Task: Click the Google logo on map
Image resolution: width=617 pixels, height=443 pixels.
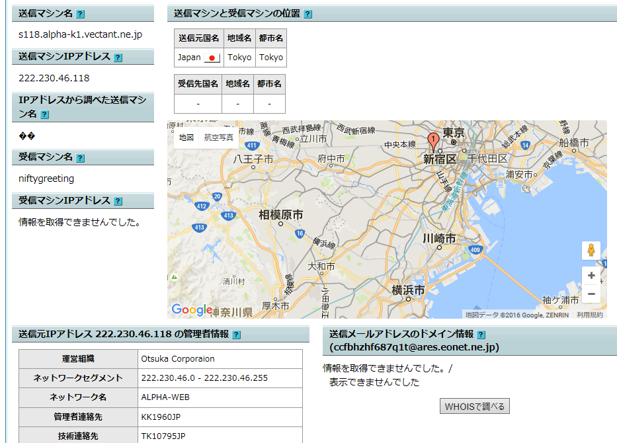Action: click(x=192, y=310)
